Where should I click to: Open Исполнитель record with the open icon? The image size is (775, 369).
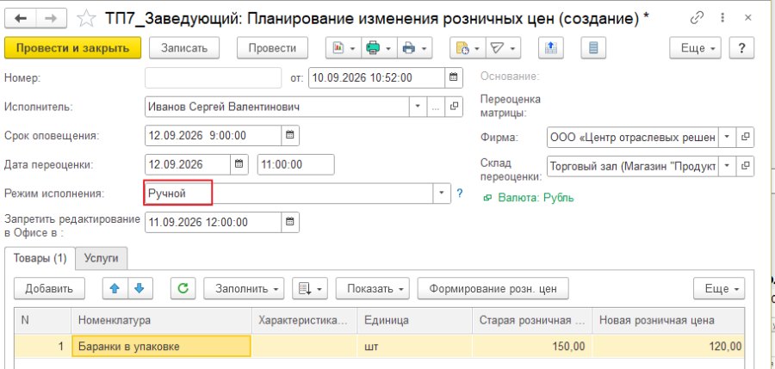click(x=454, y=107)
